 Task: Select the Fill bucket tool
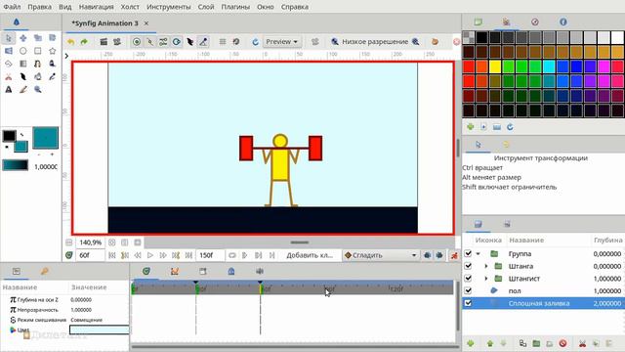[x=38, y=76]
